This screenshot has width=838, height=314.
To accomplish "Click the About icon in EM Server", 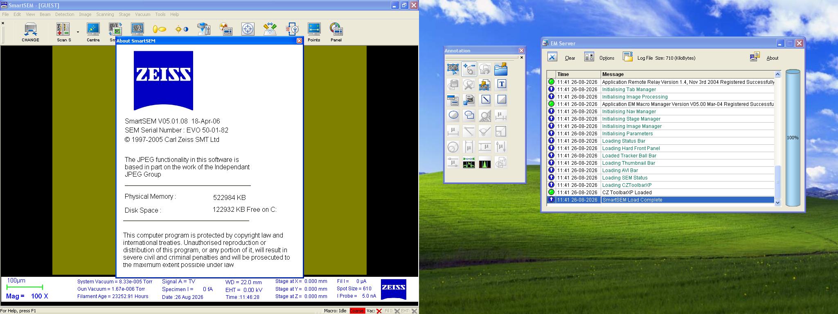I will coord(755,57).
